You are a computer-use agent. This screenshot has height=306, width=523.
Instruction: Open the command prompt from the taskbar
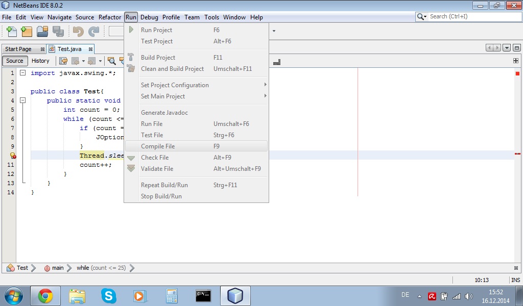click(x=203, y=296)
